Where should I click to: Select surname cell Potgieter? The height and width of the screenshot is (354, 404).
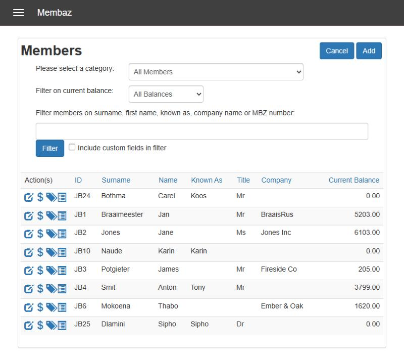pos(115,269)
